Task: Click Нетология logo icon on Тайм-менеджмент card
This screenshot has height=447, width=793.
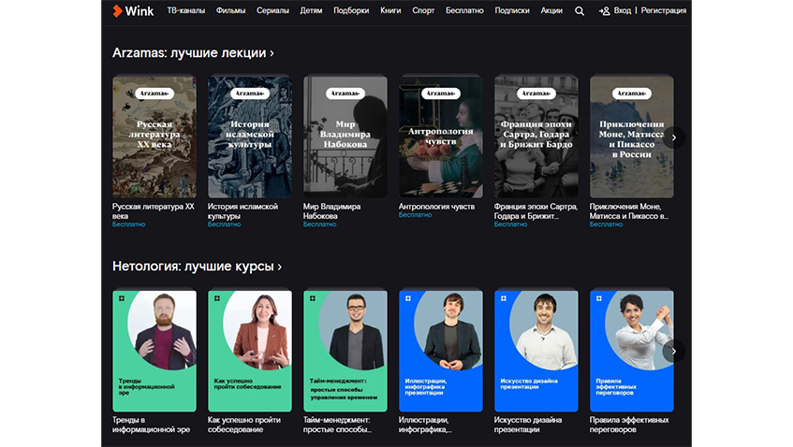Action: point(313,298)
